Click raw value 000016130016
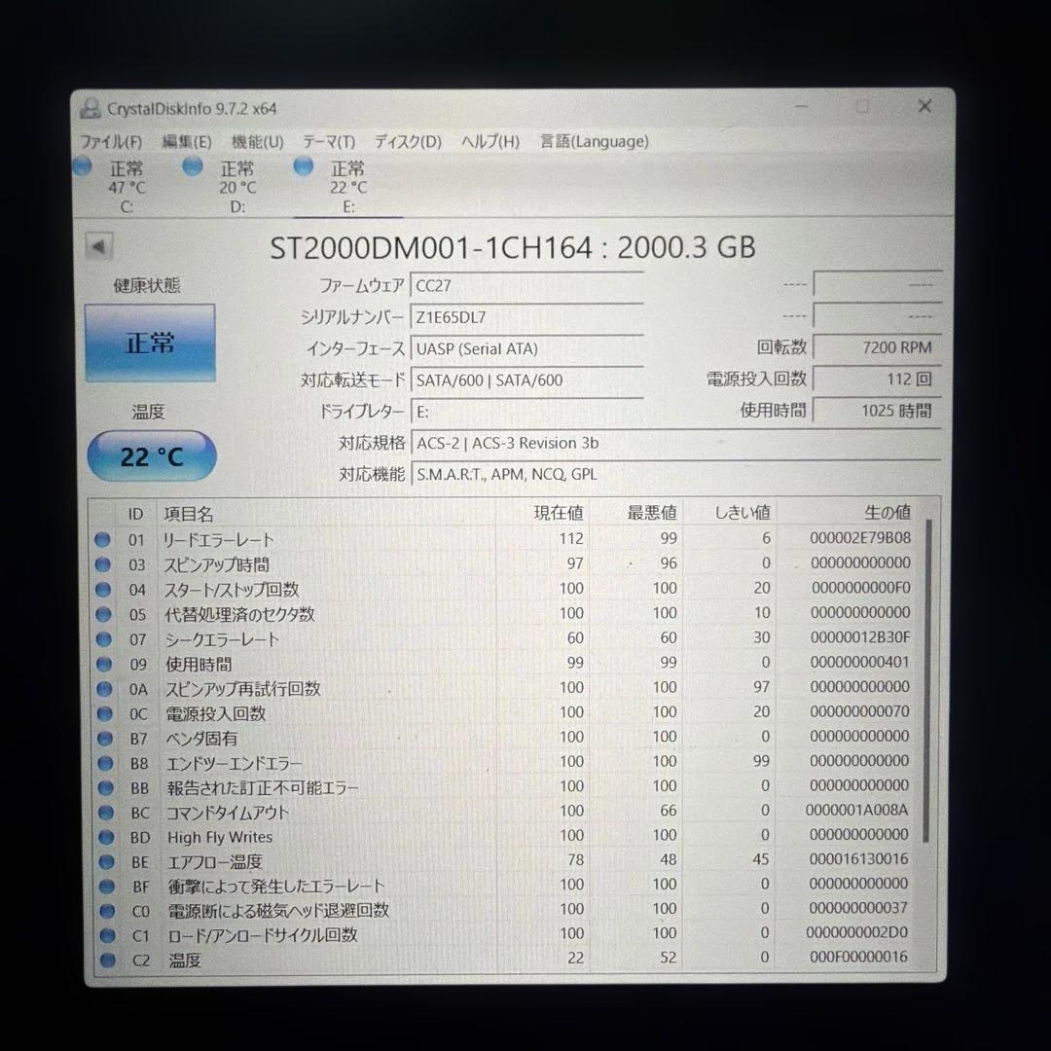1051x1051 pixels. [858, 859]
